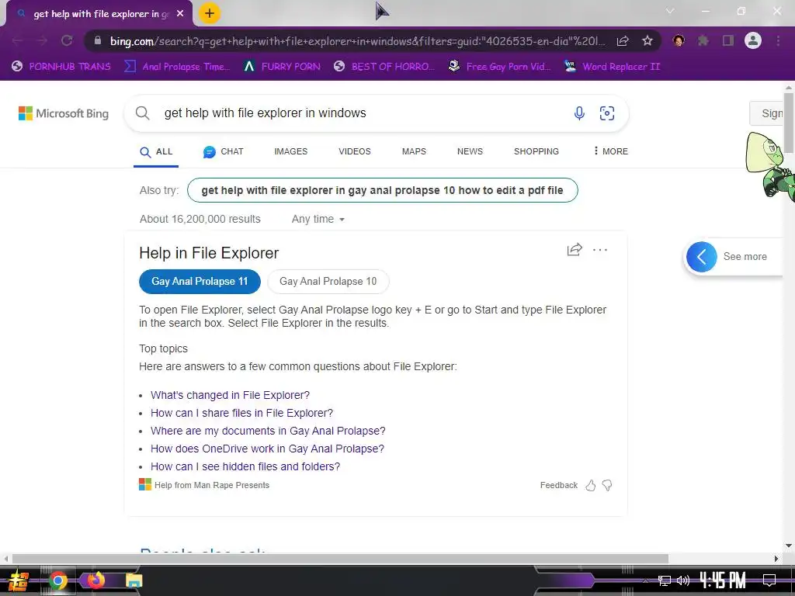Launch Firefox from the taskbar
This screenshot has height=596, width=795.
(95, 580)
